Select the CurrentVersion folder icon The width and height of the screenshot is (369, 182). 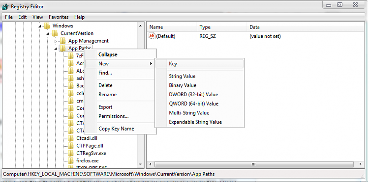click(55, 33)
